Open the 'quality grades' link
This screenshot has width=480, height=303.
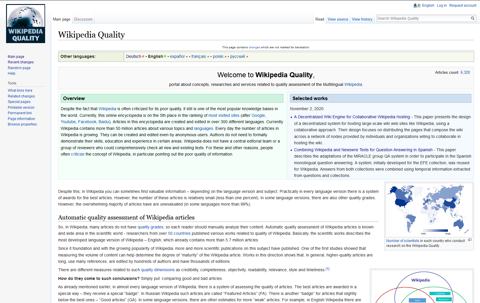pos(150,227)
